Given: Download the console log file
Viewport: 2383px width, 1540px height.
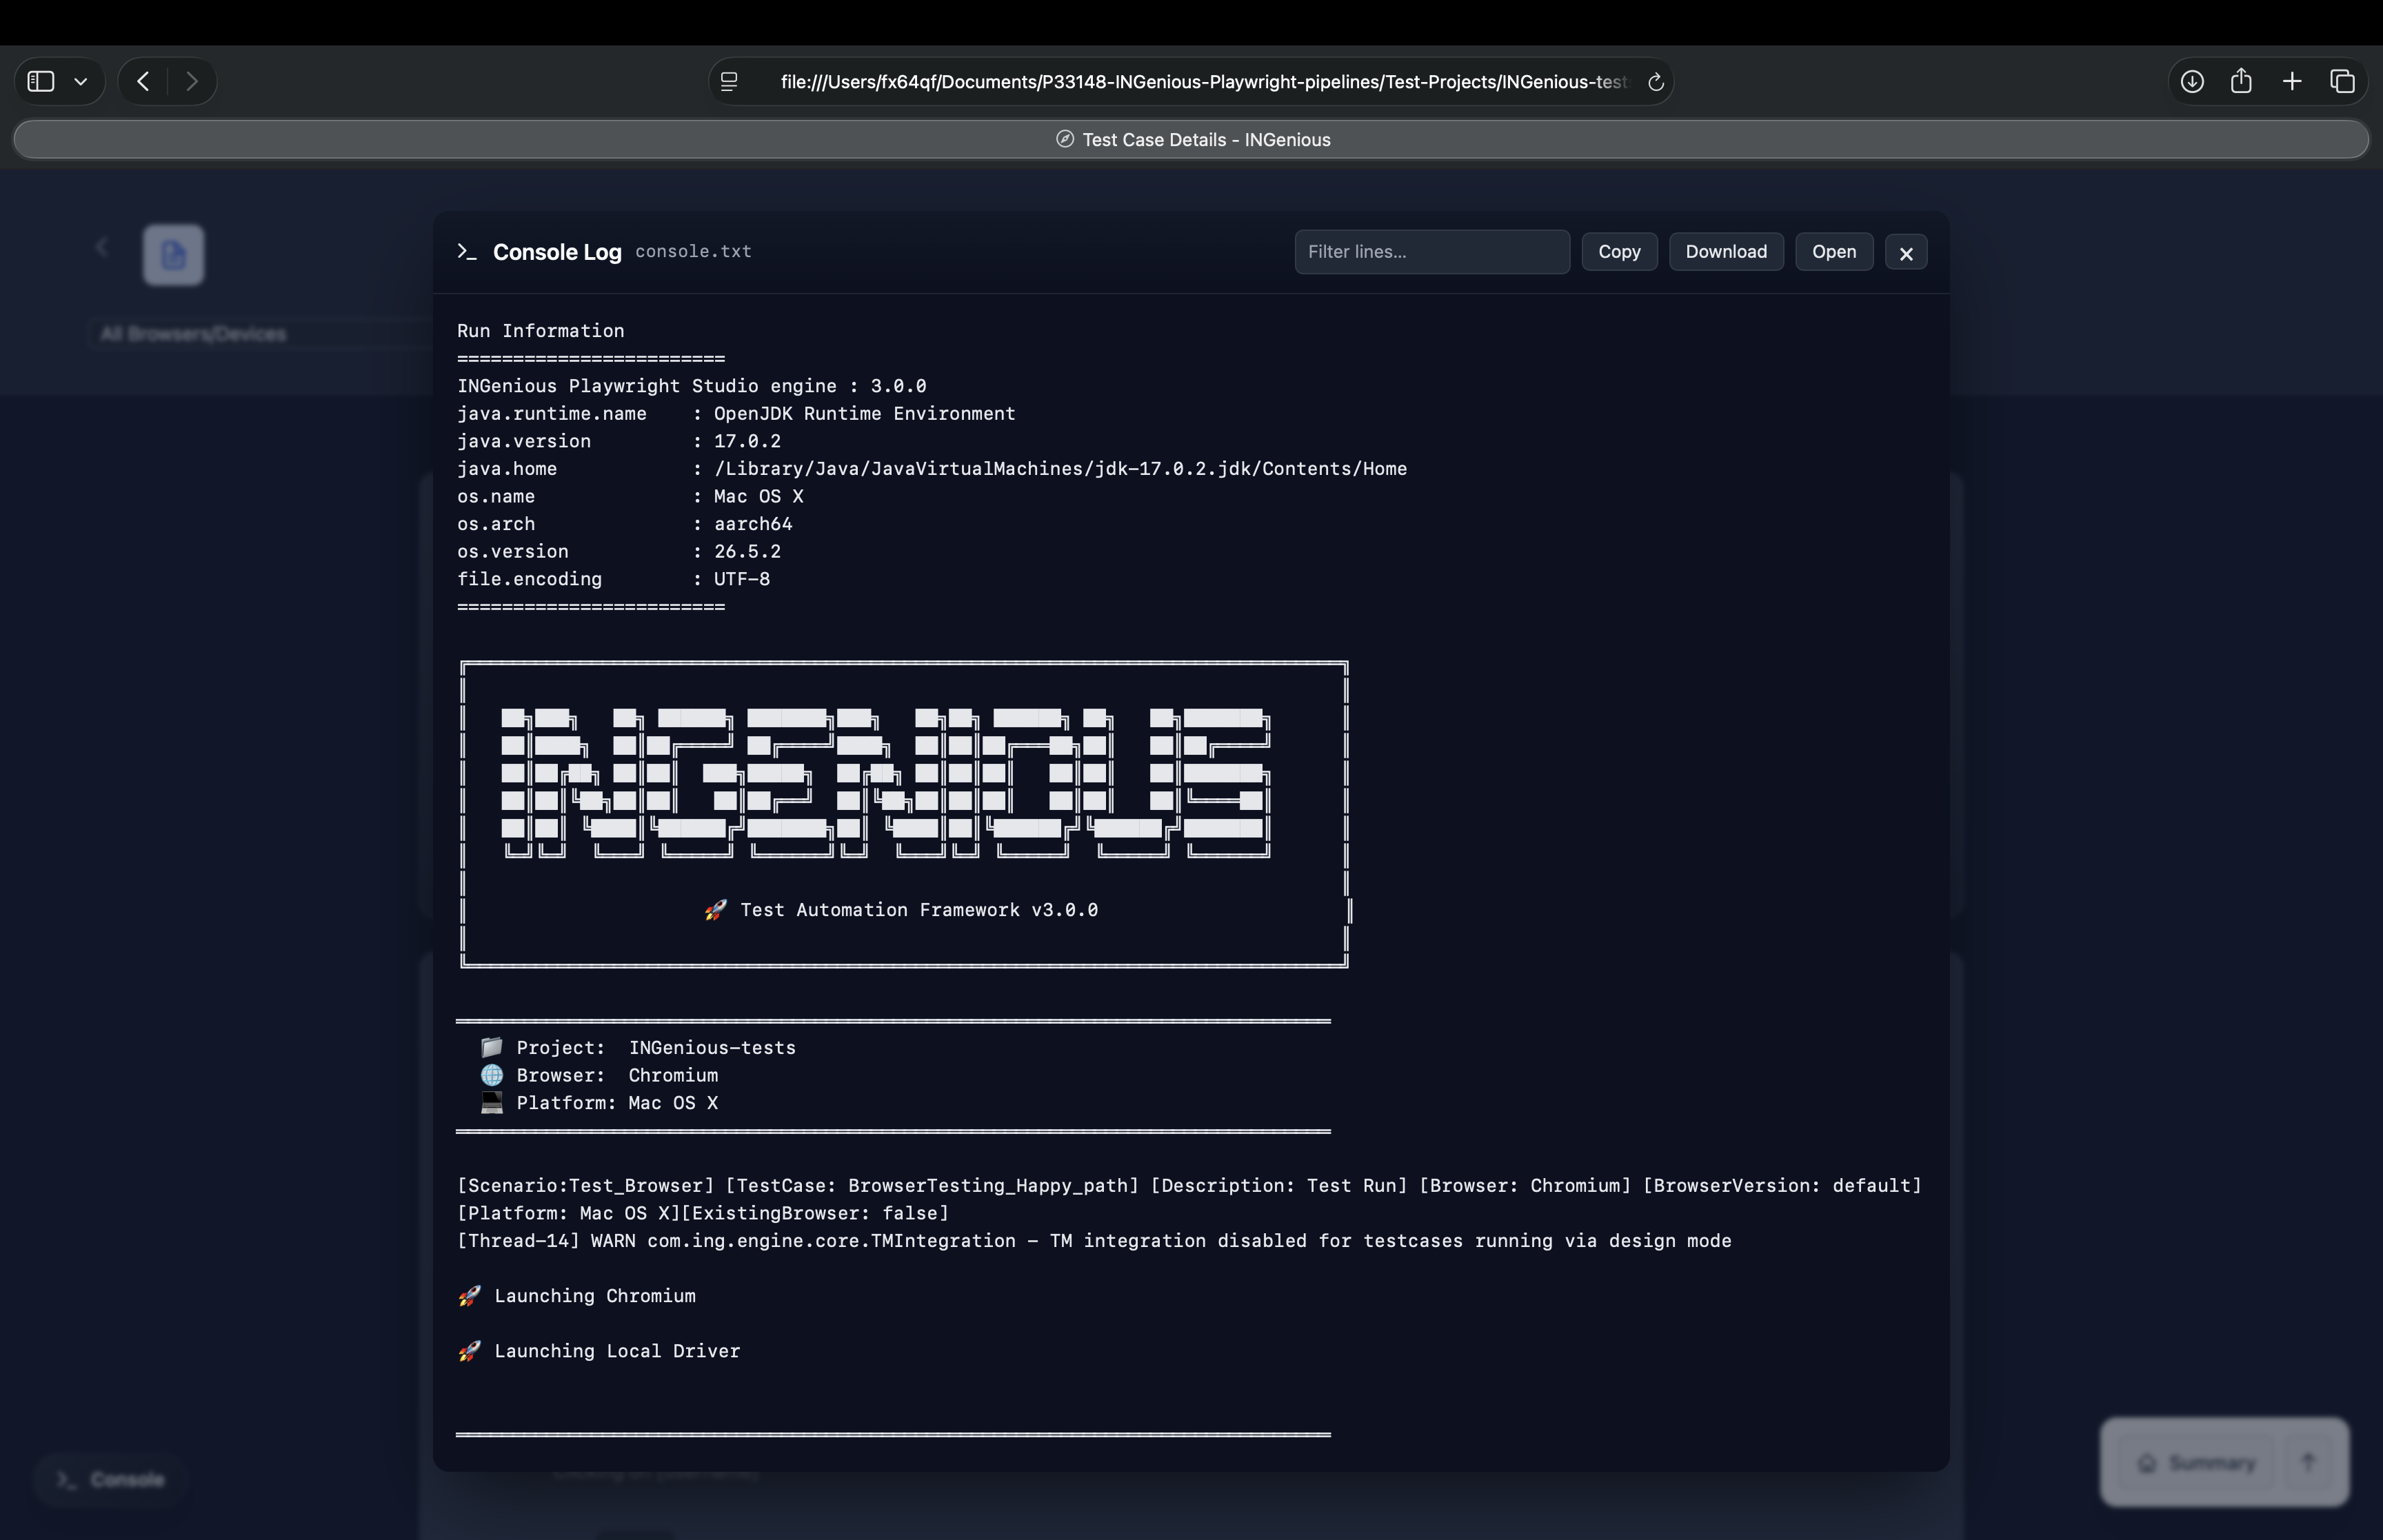Looking at the screenshot, I should point(1726,252).
